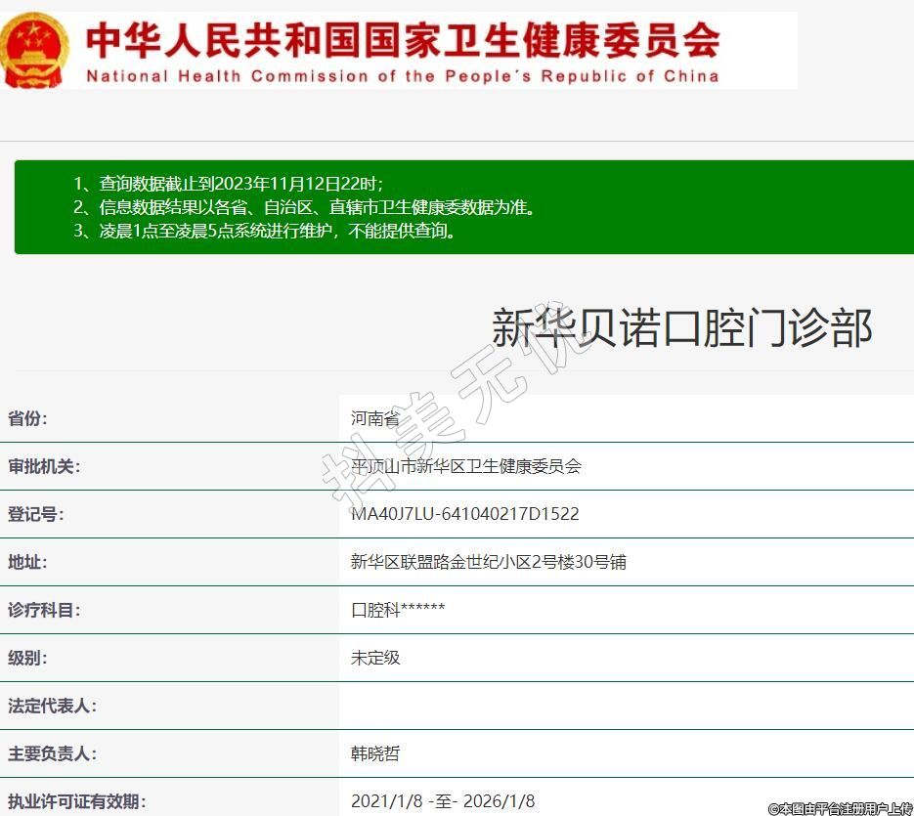The image size is (914, 816).
Task: Click the national emblem logo
Action: 36,48
